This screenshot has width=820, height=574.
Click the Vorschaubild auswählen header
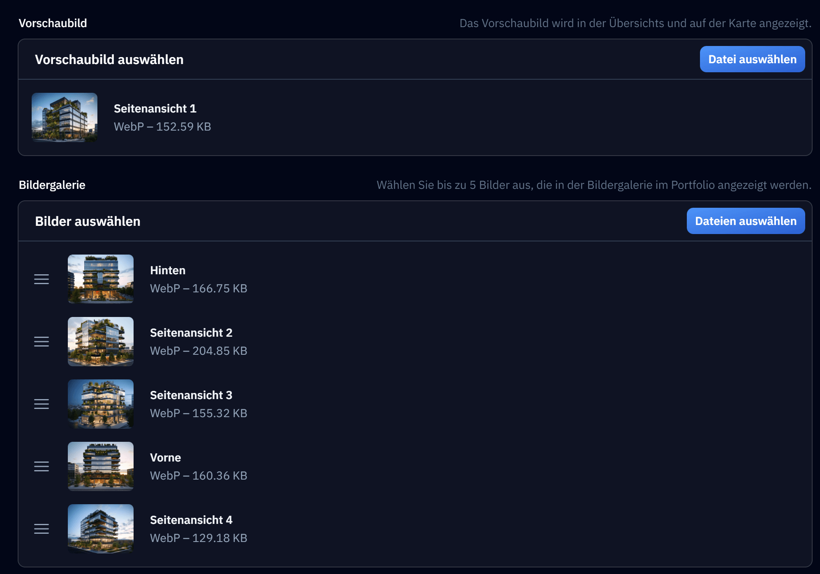click(109, 60)
